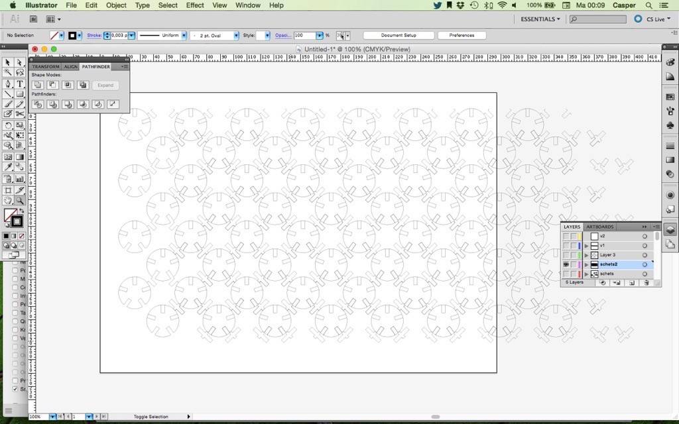Open the 2 pt. Oval brush dropdown
This screenshot has width=679, height=424.
(x=237, y=36)
